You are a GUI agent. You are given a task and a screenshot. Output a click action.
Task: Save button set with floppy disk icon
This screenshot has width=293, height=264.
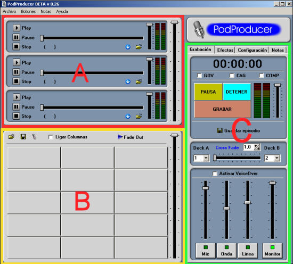click(x=23, y=137)
